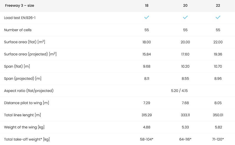Image resolution: width=235 pixels, height=145 pixels.
Task: Click the 'Freeway 3 – size' header label
Action: 19,6
